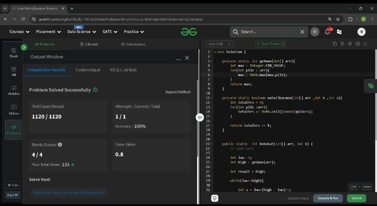This screenshot has height=206, width=377.
Task: Click the panel splitter handle icon
Action: 200,117
